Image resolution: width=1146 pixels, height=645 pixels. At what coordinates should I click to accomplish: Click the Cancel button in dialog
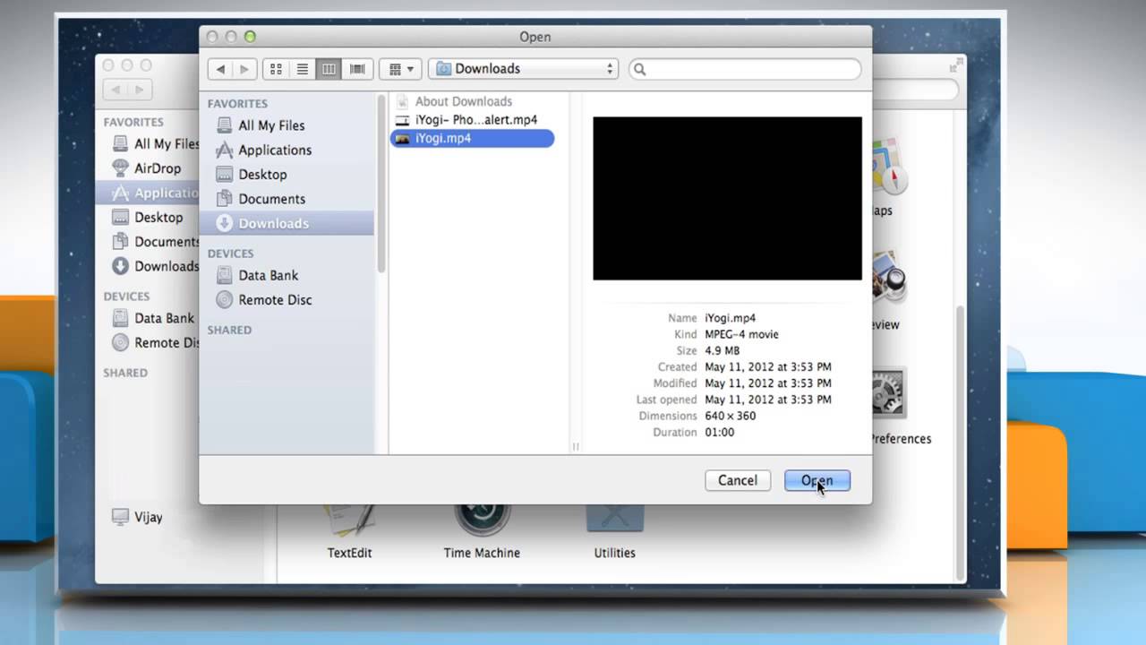[x=737, y=480]
